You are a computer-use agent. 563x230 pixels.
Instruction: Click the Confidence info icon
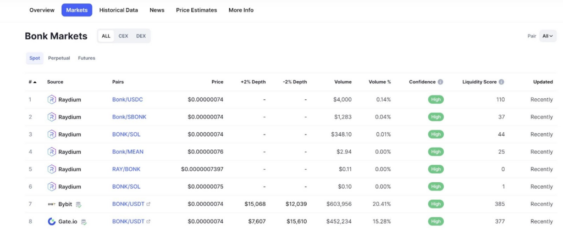click(440, 82)
